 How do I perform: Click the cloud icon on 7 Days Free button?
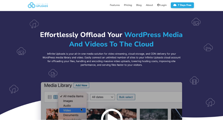175,5
